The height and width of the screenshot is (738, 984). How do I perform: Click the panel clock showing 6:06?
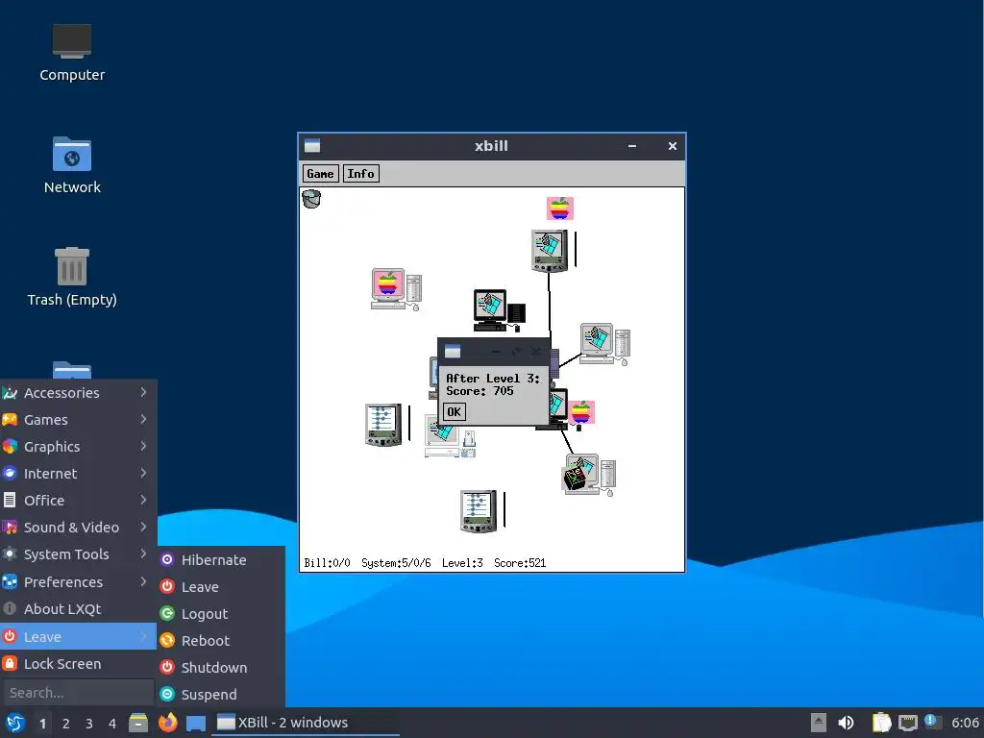965,723
